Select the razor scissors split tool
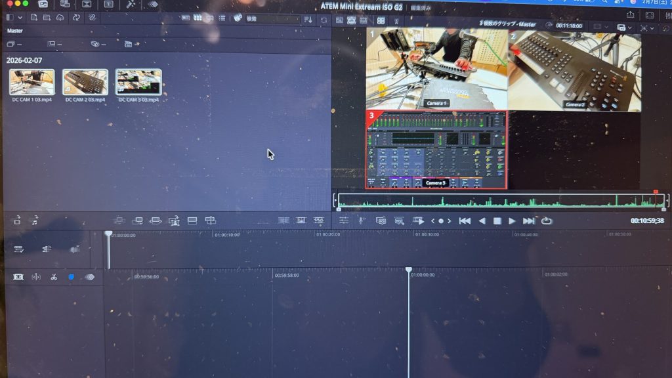This screenshot has height=378, width=672. click(54, 277)
